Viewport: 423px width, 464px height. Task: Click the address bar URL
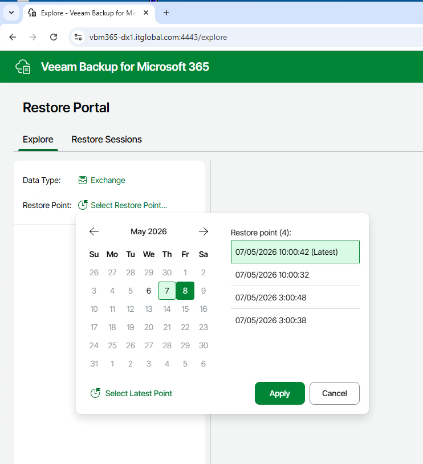158,37
